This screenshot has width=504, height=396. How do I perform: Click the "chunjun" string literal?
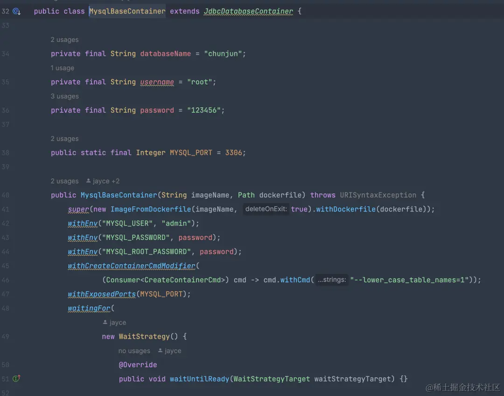(223, 54)
